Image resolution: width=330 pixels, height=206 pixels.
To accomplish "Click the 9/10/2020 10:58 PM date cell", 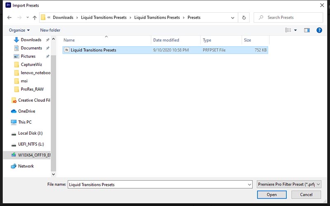I will pos(171,50).
